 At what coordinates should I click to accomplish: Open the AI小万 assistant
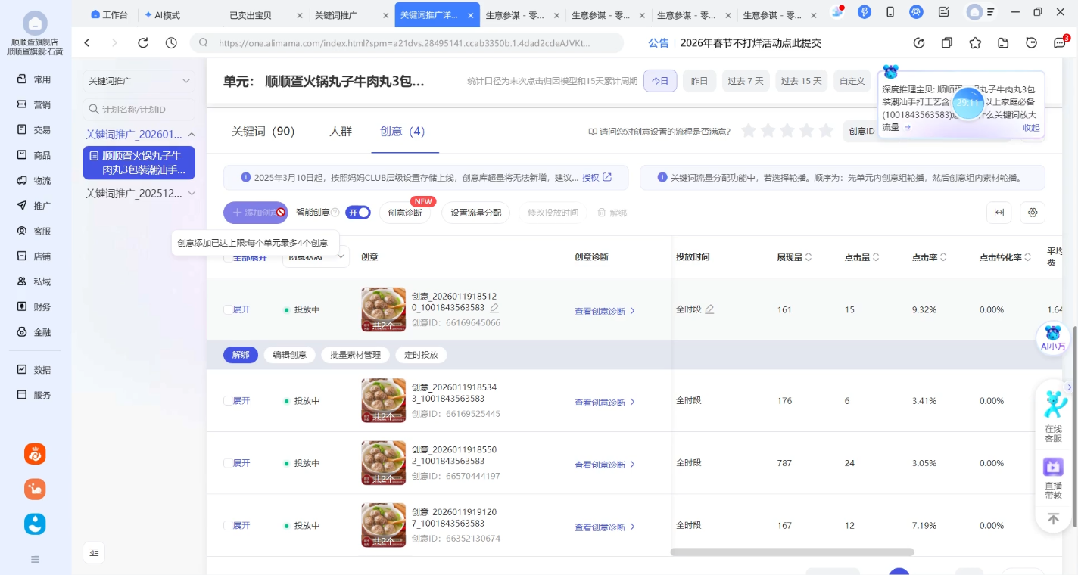[x=1053, y=338]
